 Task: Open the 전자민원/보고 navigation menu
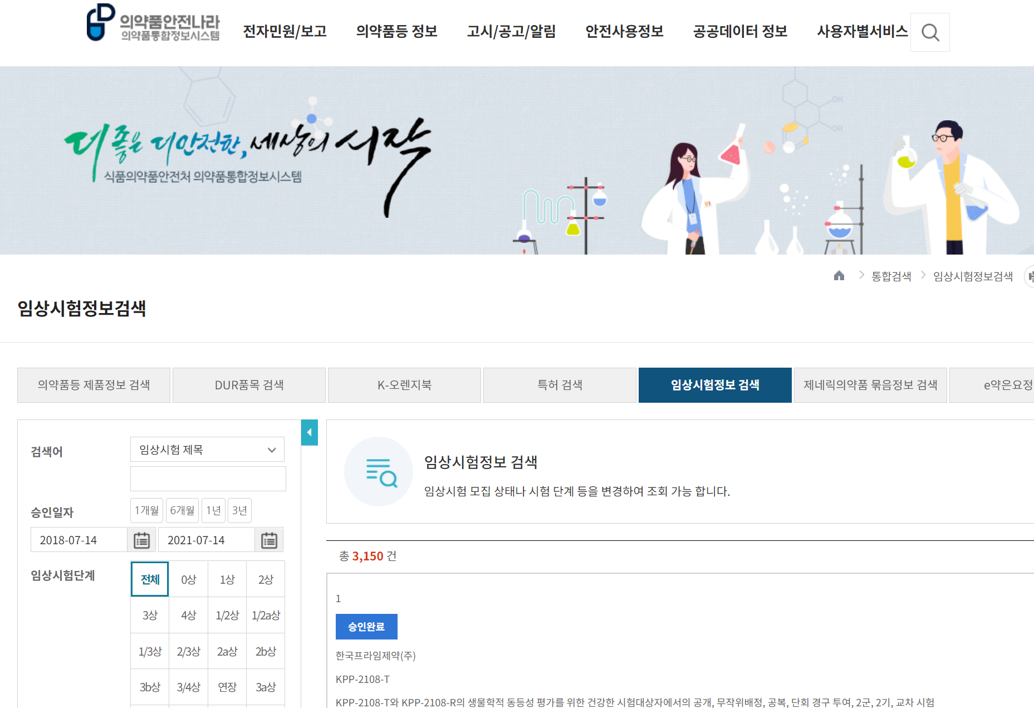click(285, 32)
